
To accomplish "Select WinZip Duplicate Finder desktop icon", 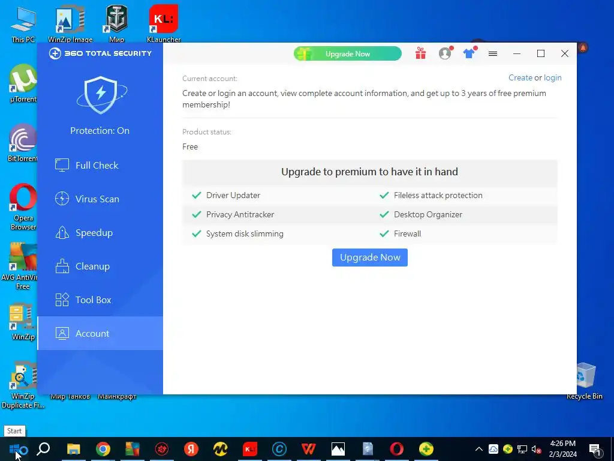I will tap(22, 385).
